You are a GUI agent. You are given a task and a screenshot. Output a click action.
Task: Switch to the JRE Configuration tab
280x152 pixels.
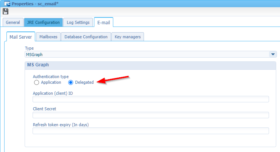(x=44, y=22)
